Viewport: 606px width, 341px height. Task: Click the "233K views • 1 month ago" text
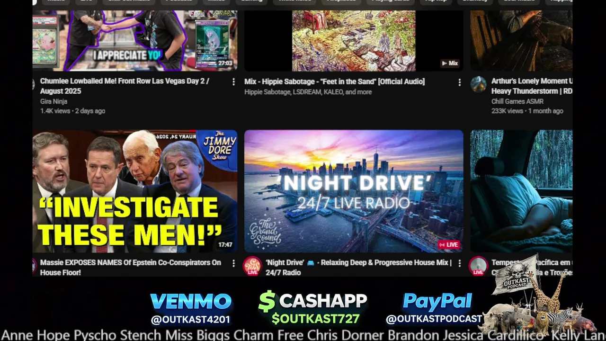527,111
